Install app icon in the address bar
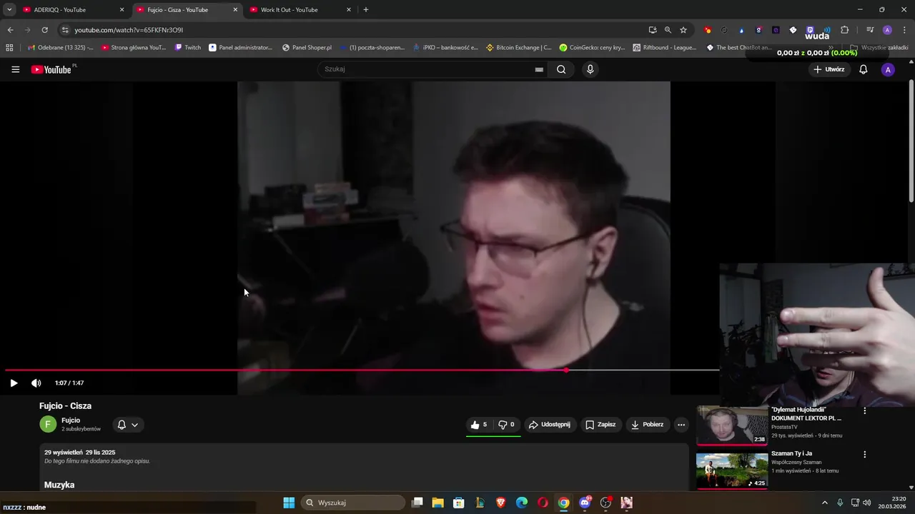Screen dimensions: 915x514 pos(653,30)
